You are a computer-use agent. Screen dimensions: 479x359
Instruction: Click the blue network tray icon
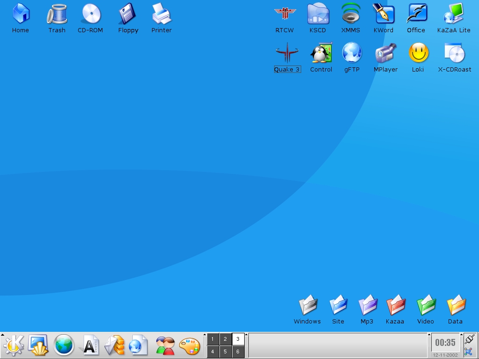468,352
